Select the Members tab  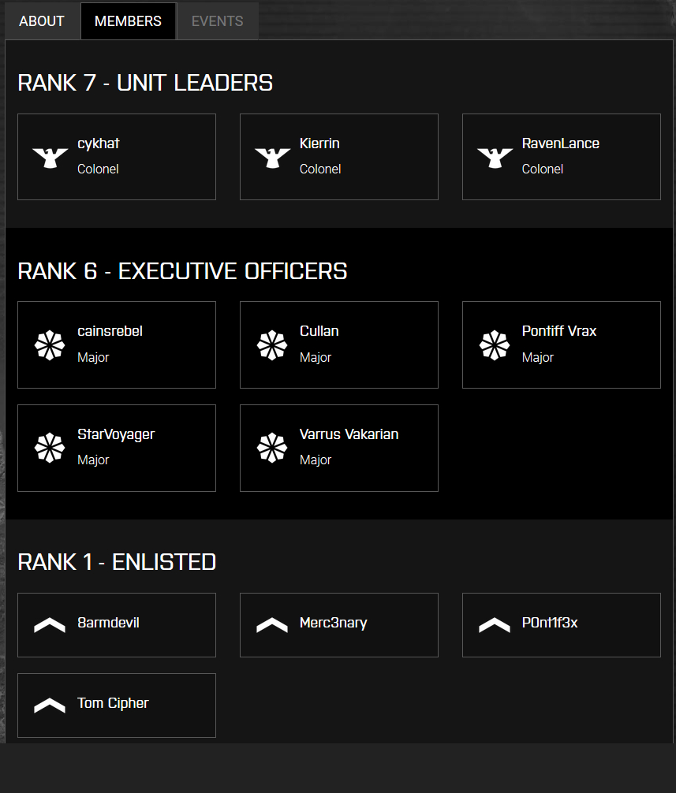pos(128,21)
